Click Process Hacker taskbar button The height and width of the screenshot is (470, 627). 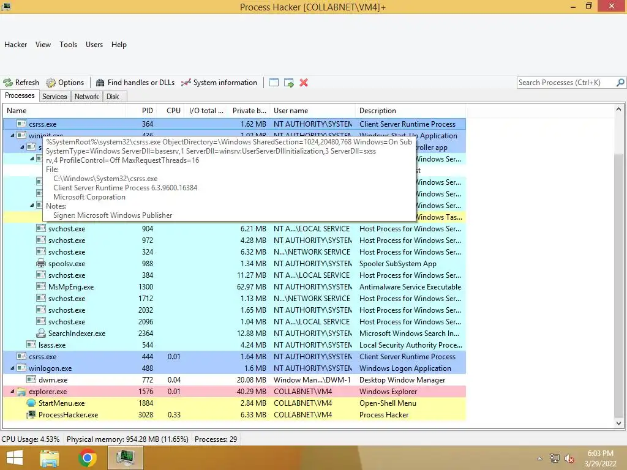125,458
